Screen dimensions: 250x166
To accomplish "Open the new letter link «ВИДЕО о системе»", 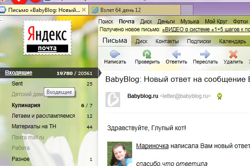I will click(x=206, y=29).
